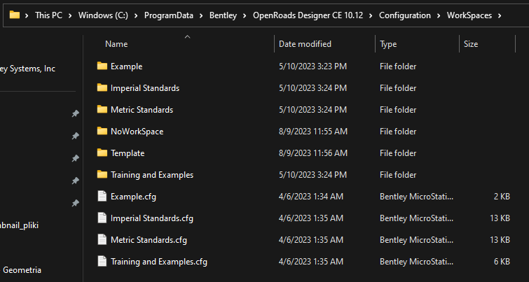Expand the chevron after Configuration
The width and height of the screenshot is (529, 282).
pos(439,15)
